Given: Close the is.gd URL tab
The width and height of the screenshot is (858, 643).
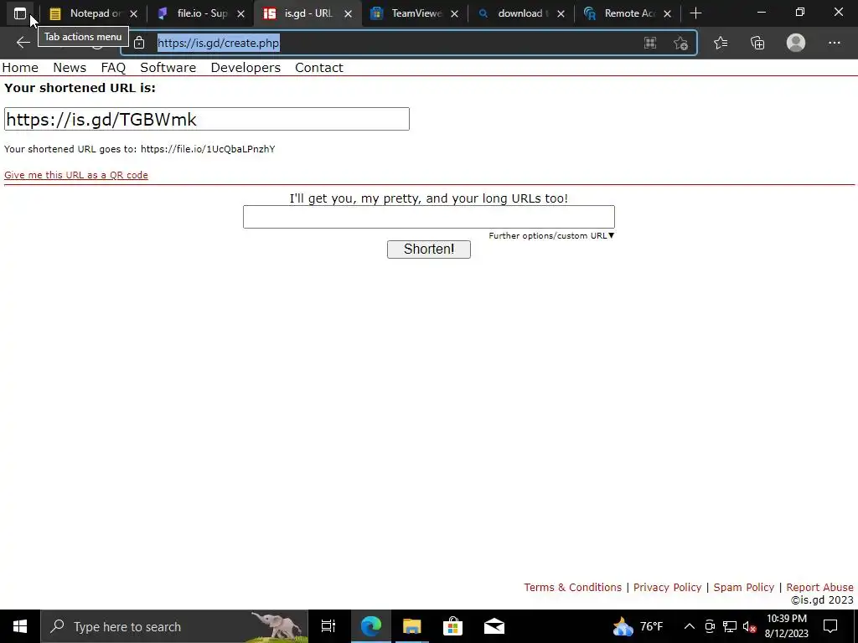Looking at the screenshot, I should pyautogui.click(x=348, y=13).
